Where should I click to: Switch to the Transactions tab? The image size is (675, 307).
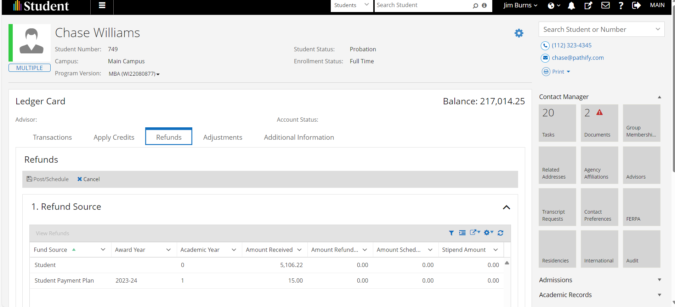pyautogui.click(x=52, y=137)
